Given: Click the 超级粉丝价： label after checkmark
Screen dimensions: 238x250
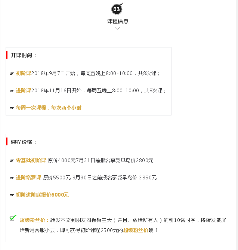Looking at the screenshot, I should (x=34, y=220).
